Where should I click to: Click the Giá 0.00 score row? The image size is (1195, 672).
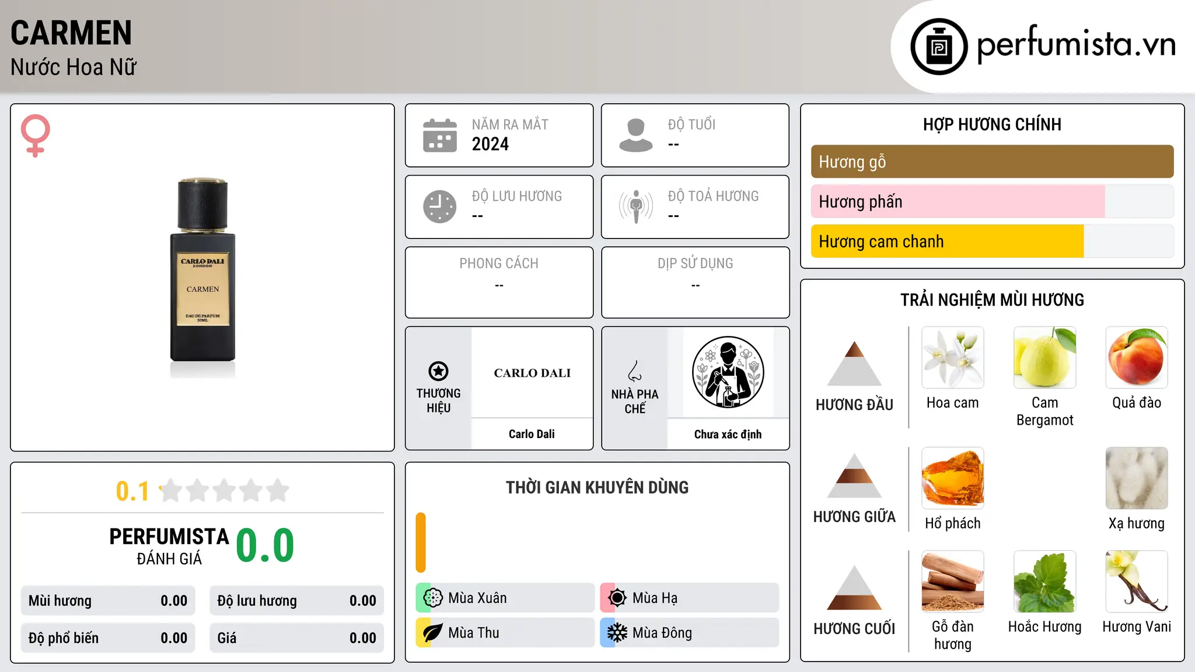(x=296, y=638)
